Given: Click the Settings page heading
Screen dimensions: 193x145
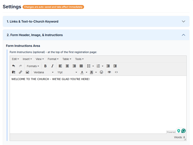Looking at the screenshot, I should pos(12,7).
